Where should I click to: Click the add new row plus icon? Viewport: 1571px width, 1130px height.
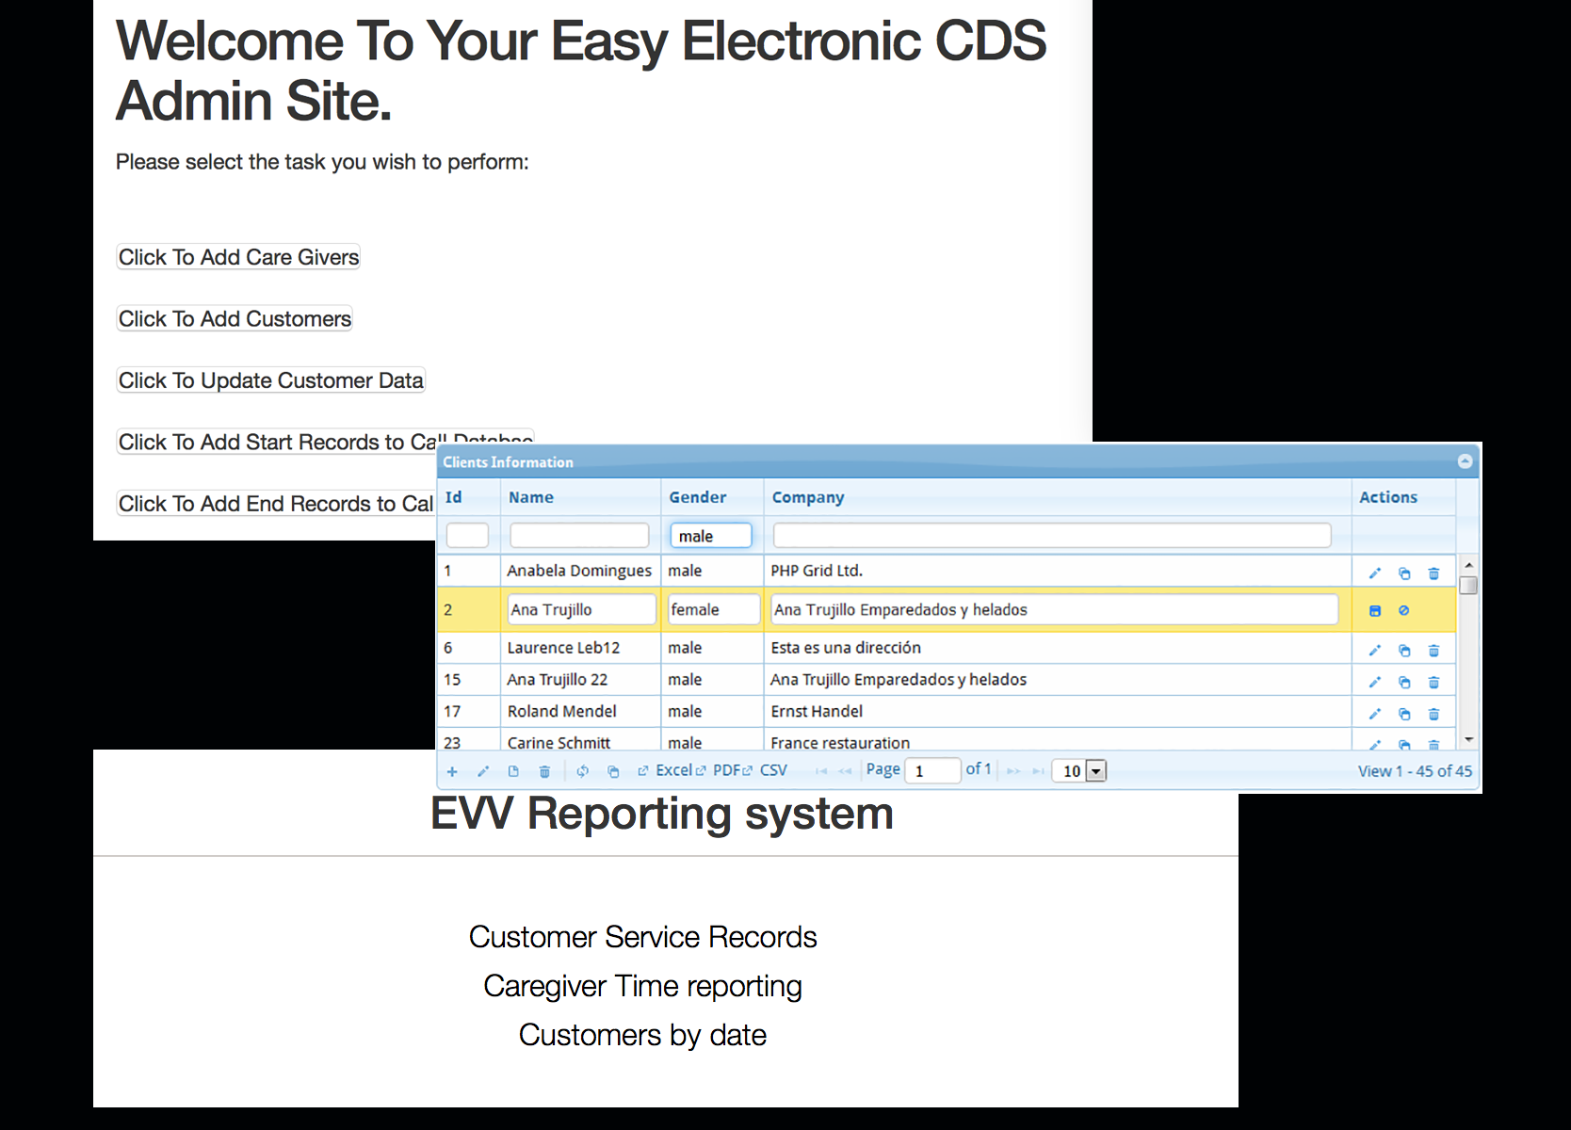point(452,771)
